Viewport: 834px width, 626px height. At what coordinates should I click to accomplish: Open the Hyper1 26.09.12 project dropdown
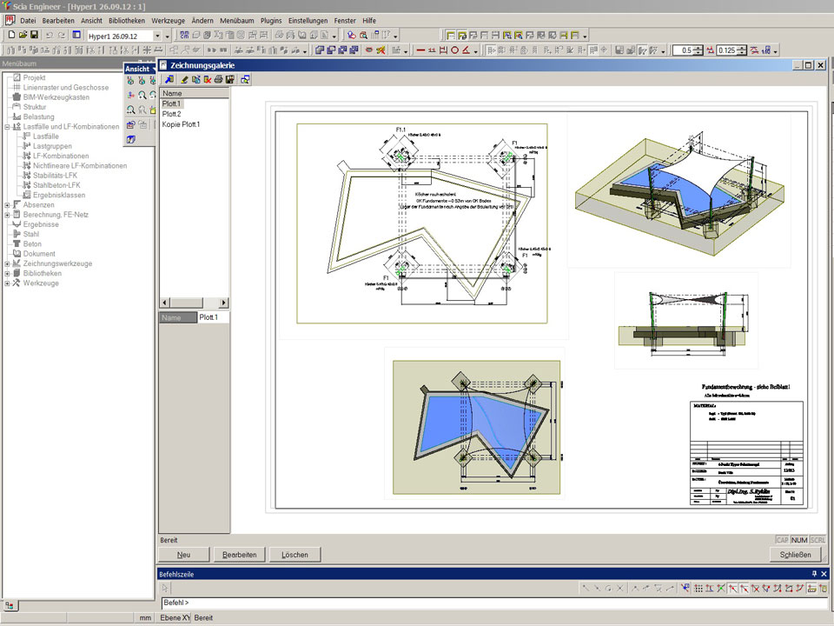click(x=157, y=36)
